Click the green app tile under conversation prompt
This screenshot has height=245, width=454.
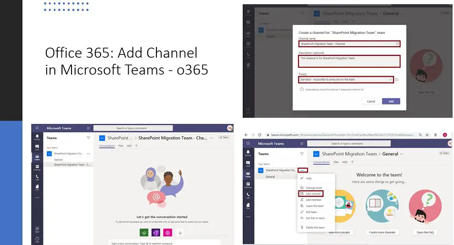coord(144,233)
